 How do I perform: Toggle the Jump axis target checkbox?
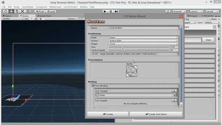tap(175, 95)
